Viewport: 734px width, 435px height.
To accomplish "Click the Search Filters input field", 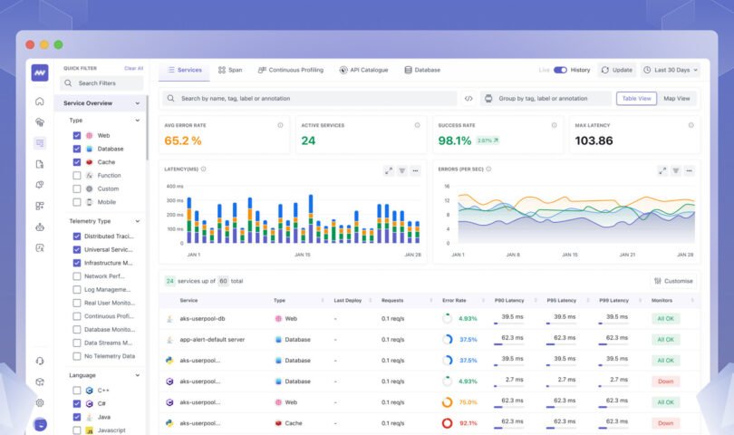I will point(101,83).
